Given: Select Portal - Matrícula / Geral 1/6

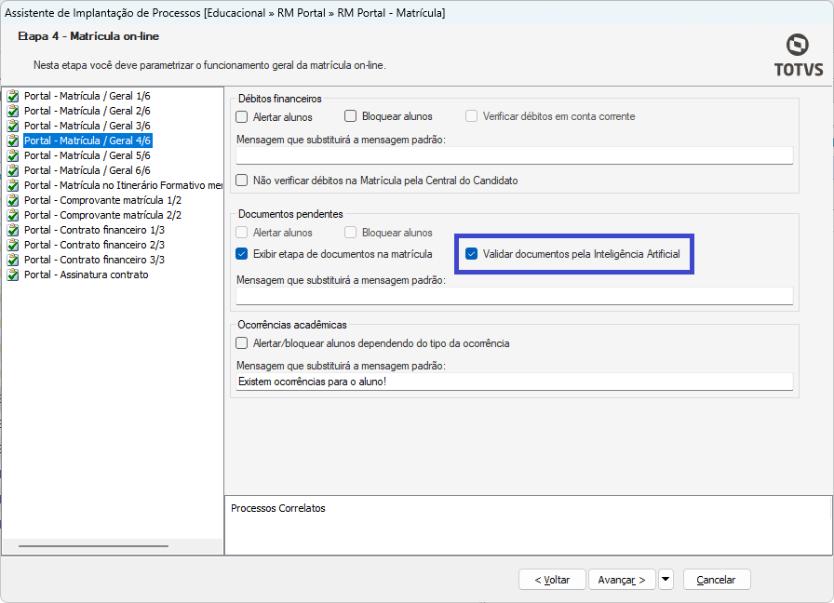Looking at the screenshot, I should tap(87, 96).
